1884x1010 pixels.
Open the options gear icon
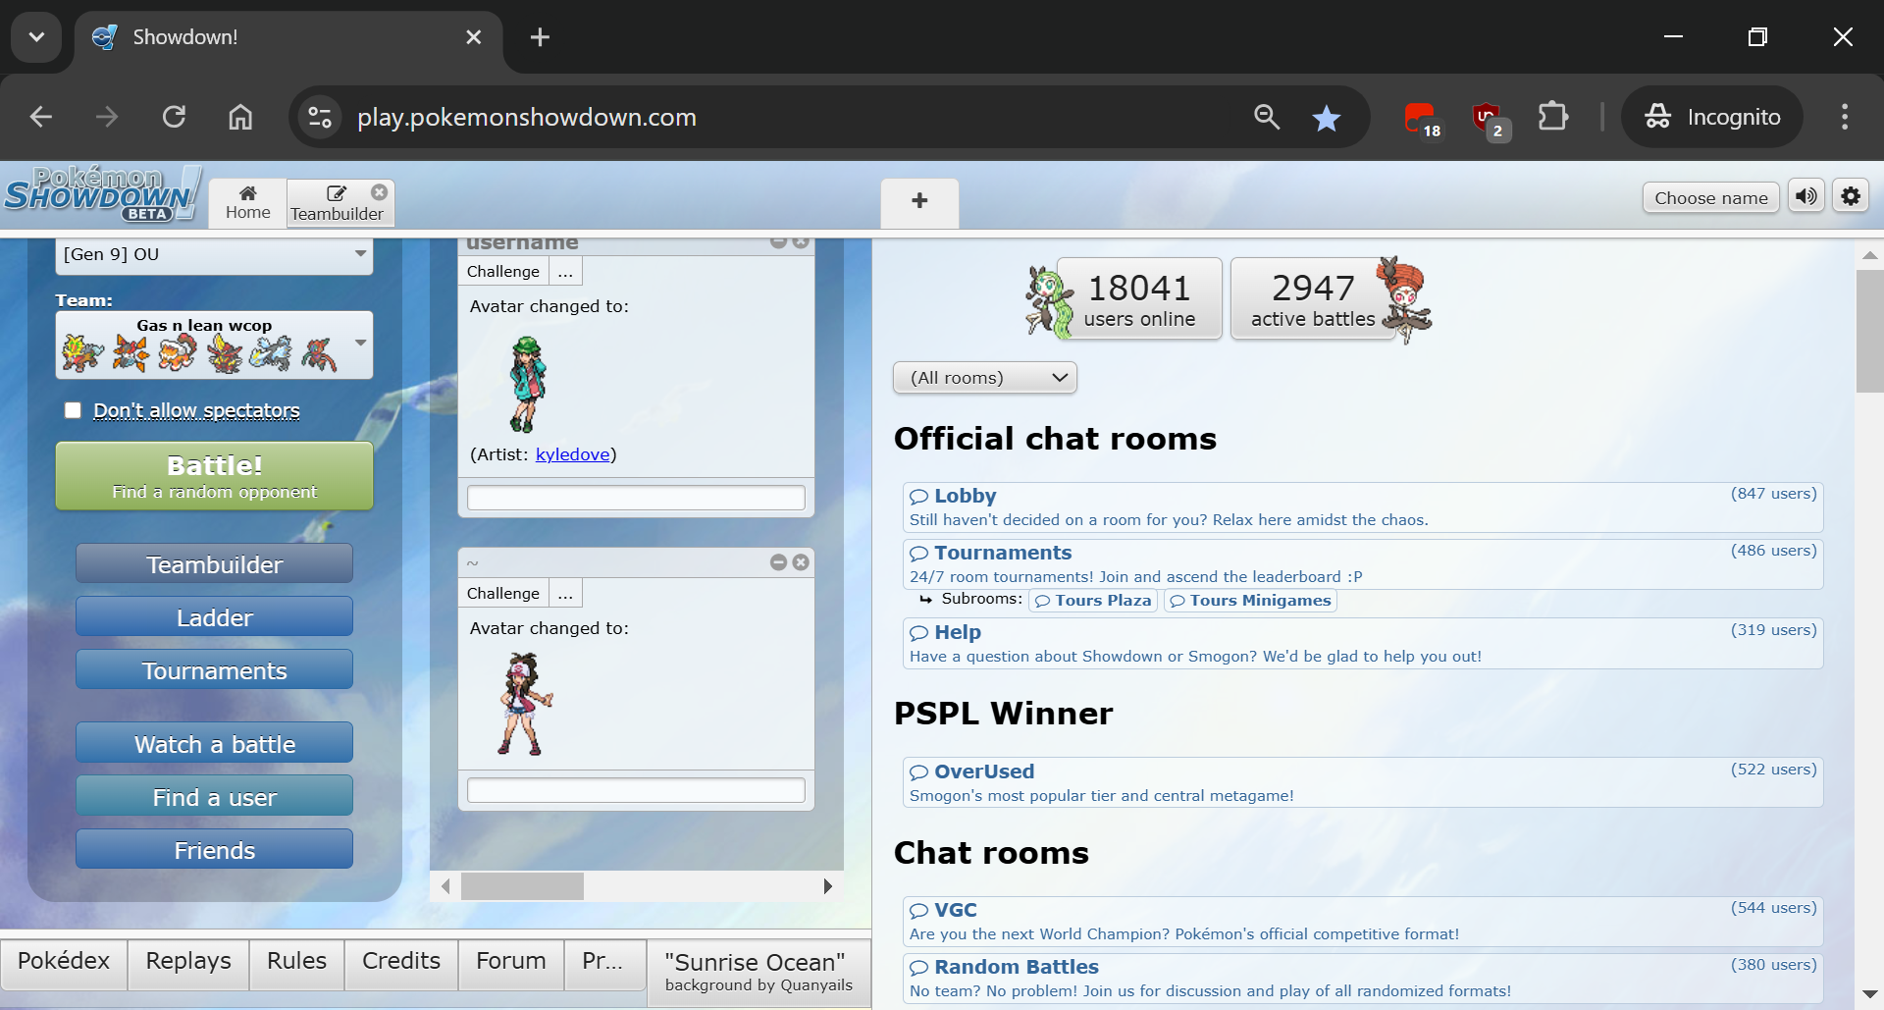click(x=1851, y=196)
